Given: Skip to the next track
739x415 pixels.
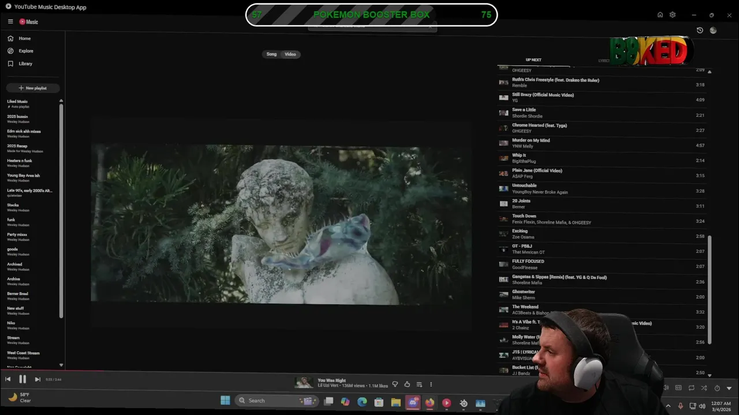Looking at the screenshot, I should pos(38,379).
